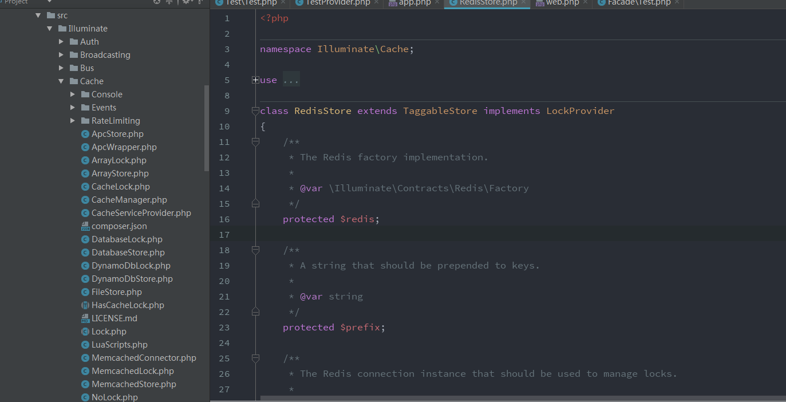Expand the Console folder arrow
Viewport: 786px width, 402px height.
point(73,94)
